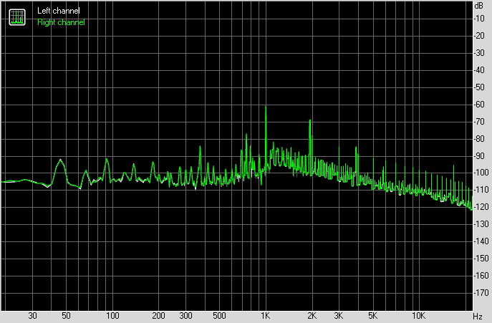Click the "-70" dB axis label
492x323 pixels.
(x=479, y=122)
